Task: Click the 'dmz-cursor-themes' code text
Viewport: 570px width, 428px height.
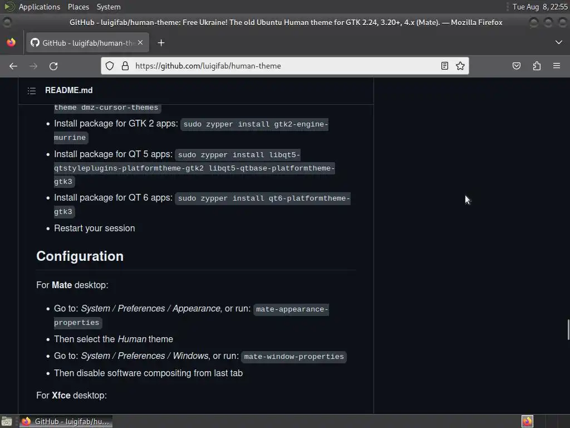Action: coord(120,108)
